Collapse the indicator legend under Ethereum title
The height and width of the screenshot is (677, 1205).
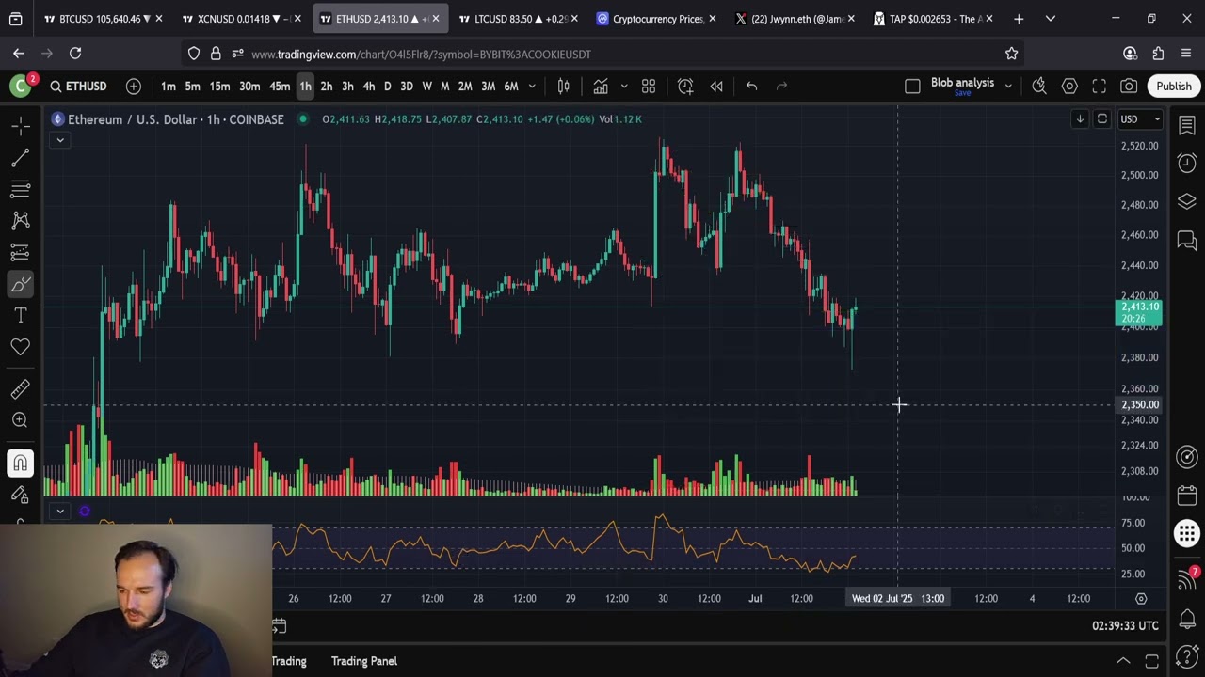[59, 140]
